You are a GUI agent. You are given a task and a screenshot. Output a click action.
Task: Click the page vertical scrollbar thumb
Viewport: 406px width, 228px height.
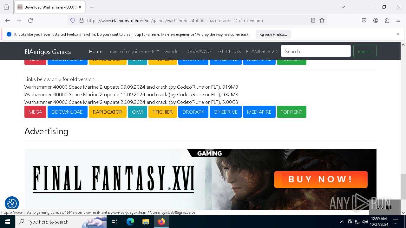coord(403,187)
